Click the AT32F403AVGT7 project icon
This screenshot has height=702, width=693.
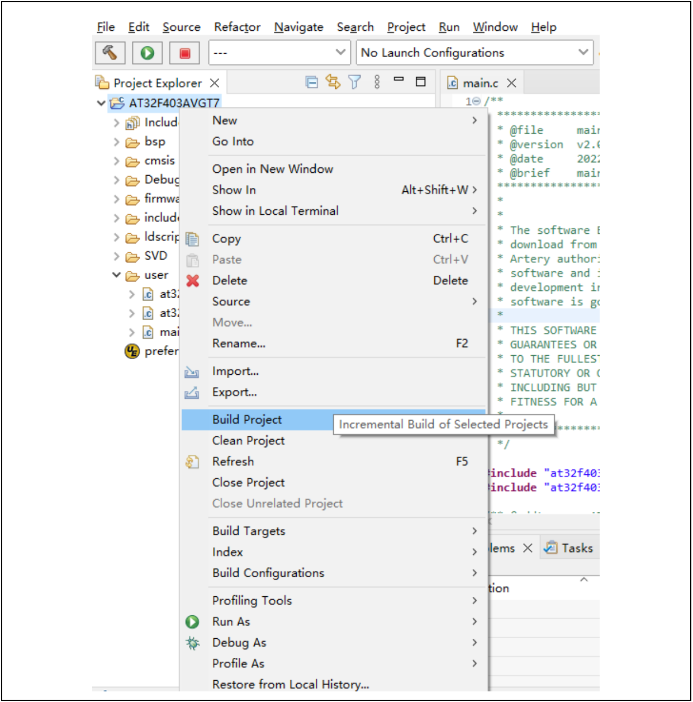point(117,103)
